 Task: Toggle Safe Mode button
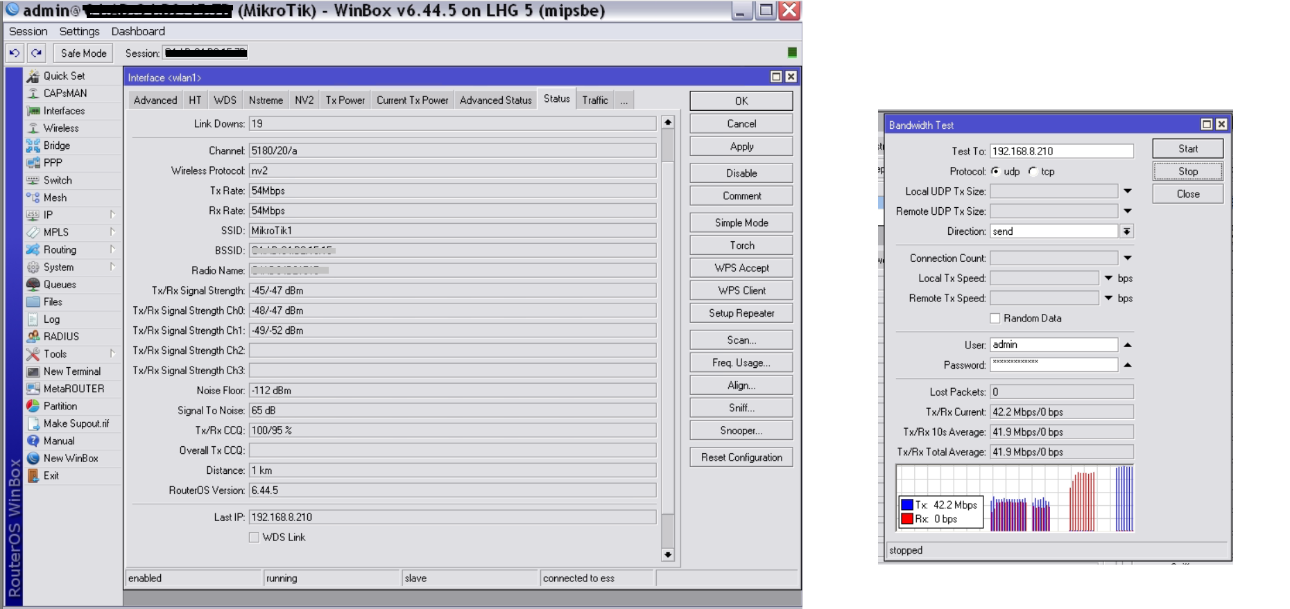[x=83, y=53]
